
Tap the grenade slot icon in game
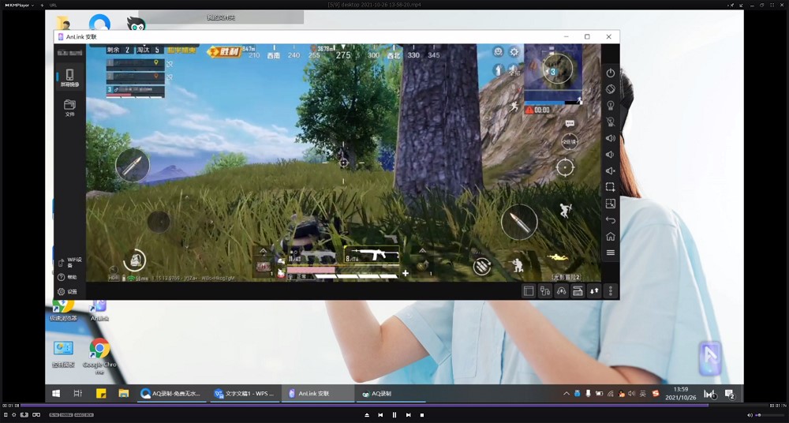(x=421, y=265)
